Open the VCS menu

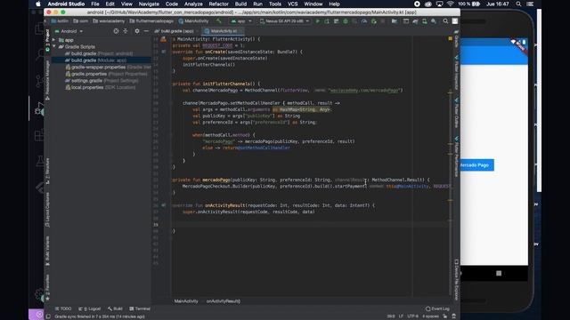293,4
